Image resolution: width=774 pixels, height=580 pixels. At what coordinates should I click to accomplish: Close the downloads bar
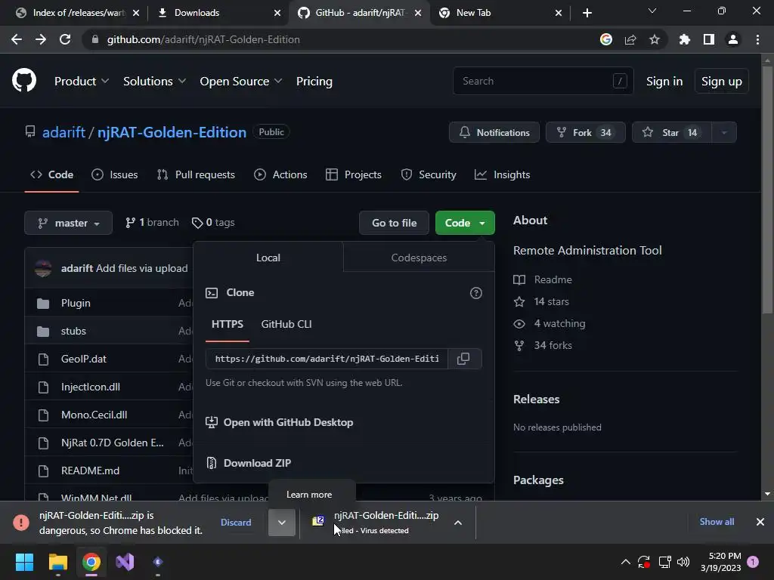pos(760,522)
